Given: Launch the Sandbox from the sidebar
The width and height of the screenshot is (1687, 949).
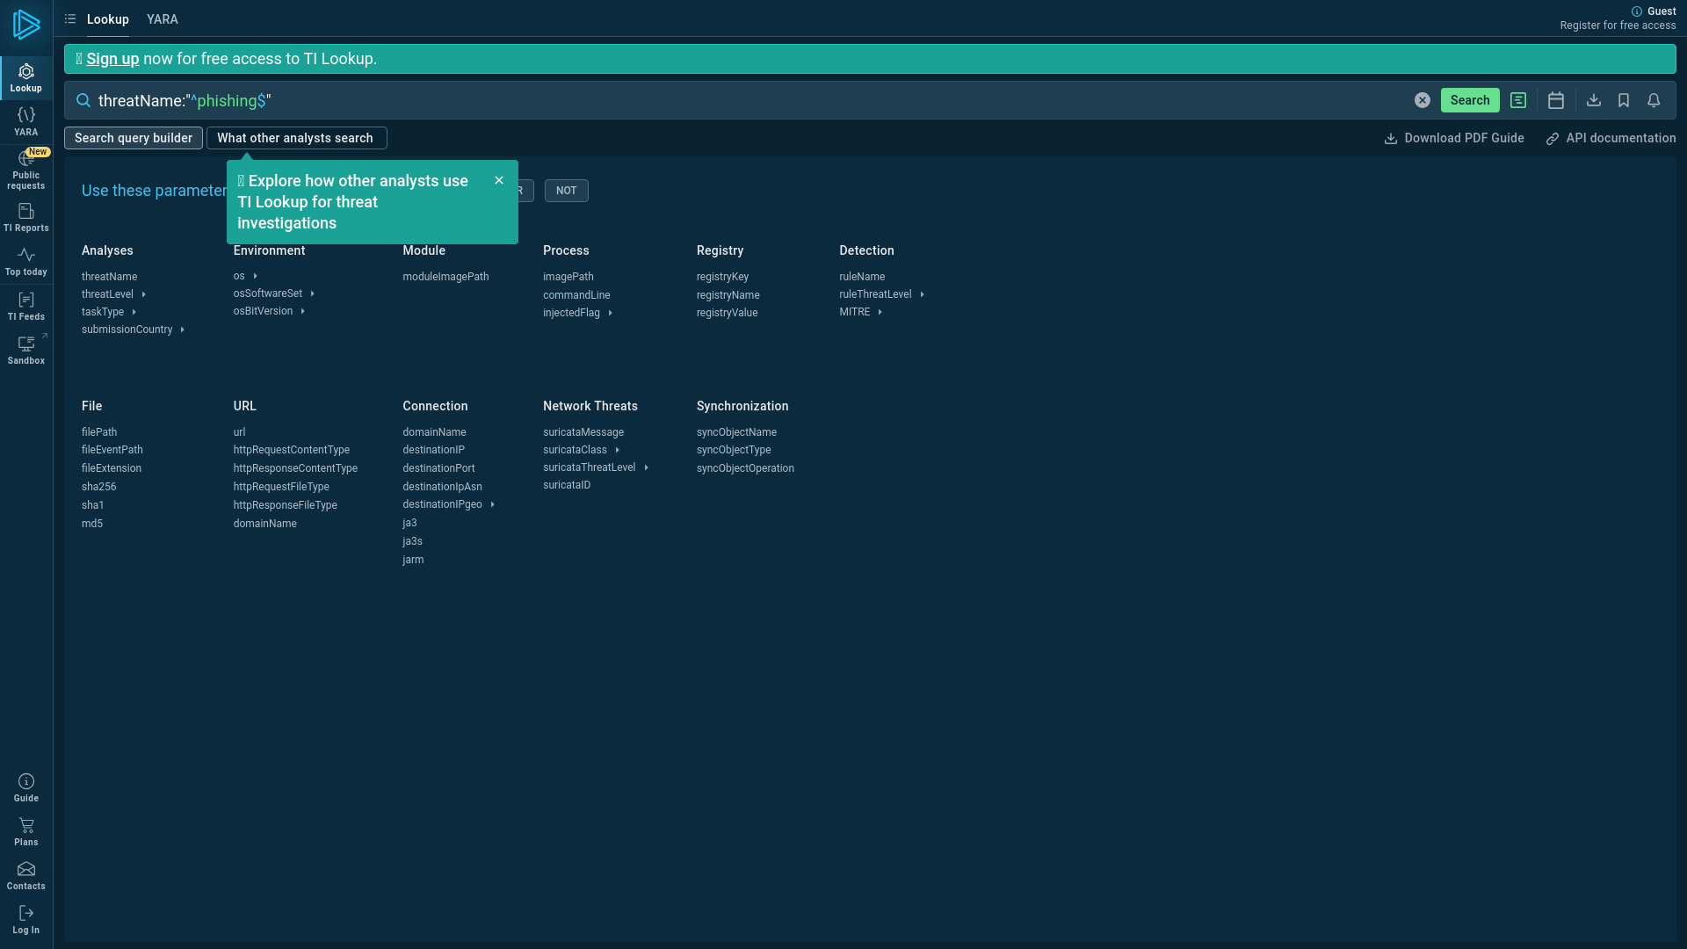Looking at the screenshot, I should coord(25,349).
